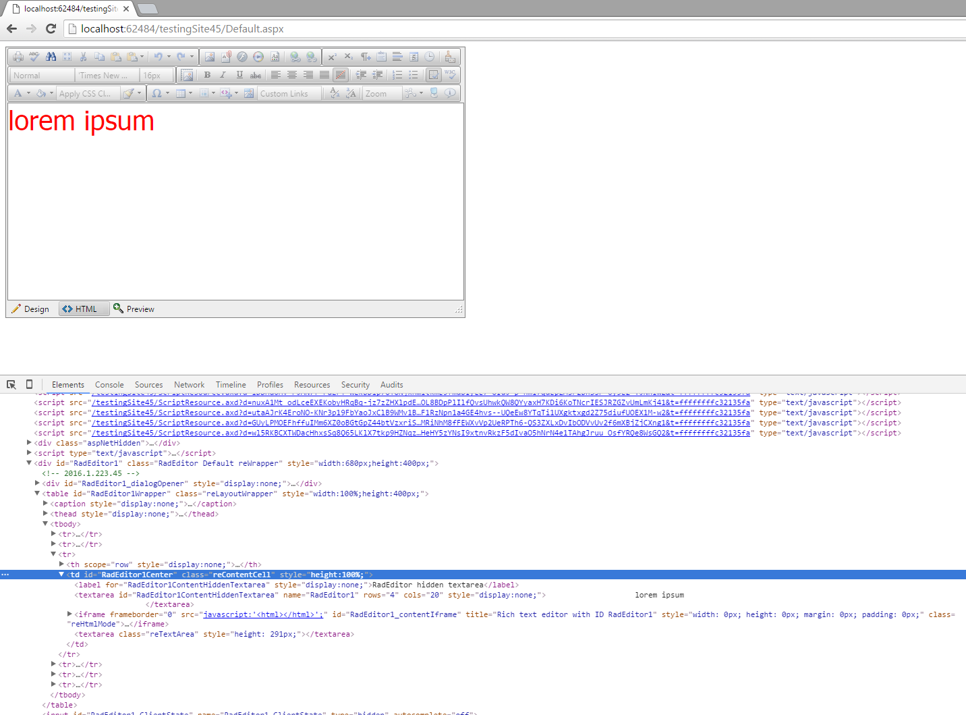Decrease indent of the paragraph
Viewport: 966px width, 715px height.
tap(378, 75)
